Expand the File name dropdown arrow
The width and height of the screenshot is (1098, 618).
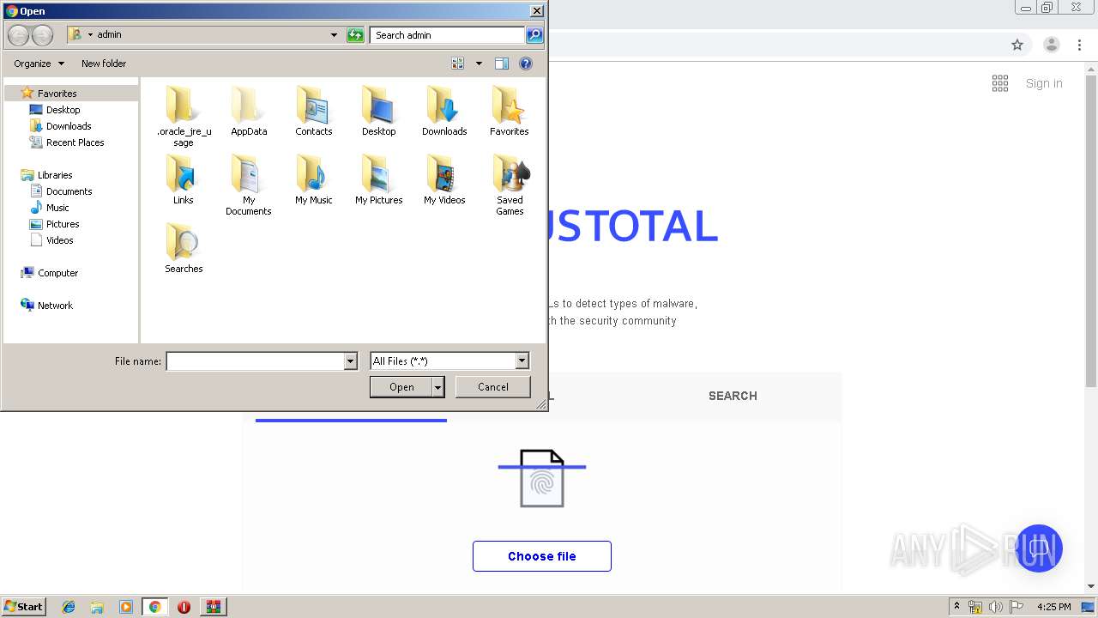pos(350,361)
